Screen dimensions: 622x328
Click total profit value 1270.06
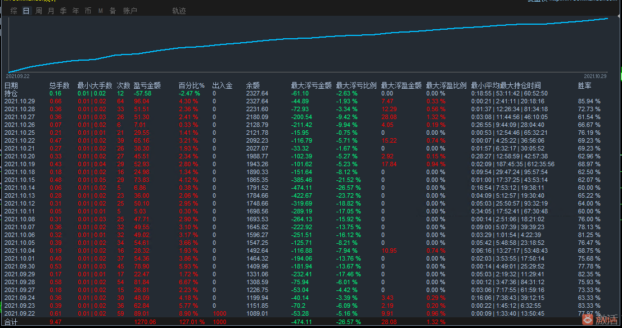145,322
